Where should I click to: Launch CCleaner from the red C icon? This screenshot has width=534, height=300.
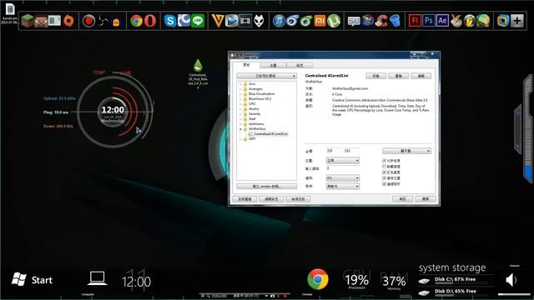[381, 21]
